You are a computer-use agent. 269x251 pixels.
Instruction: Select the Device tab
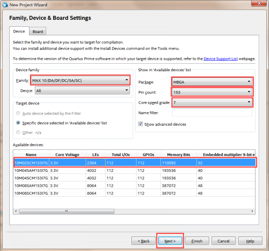coord(19,31)
